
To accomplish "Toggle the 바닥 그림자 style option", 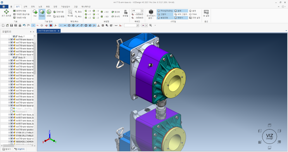I will point(181,14).
